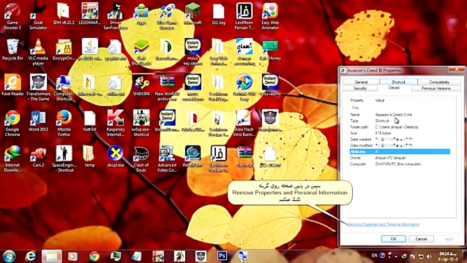Select the RetailPoint desktop icon
The width and height of the screenshot is (467, 263).
click(193, 157)
